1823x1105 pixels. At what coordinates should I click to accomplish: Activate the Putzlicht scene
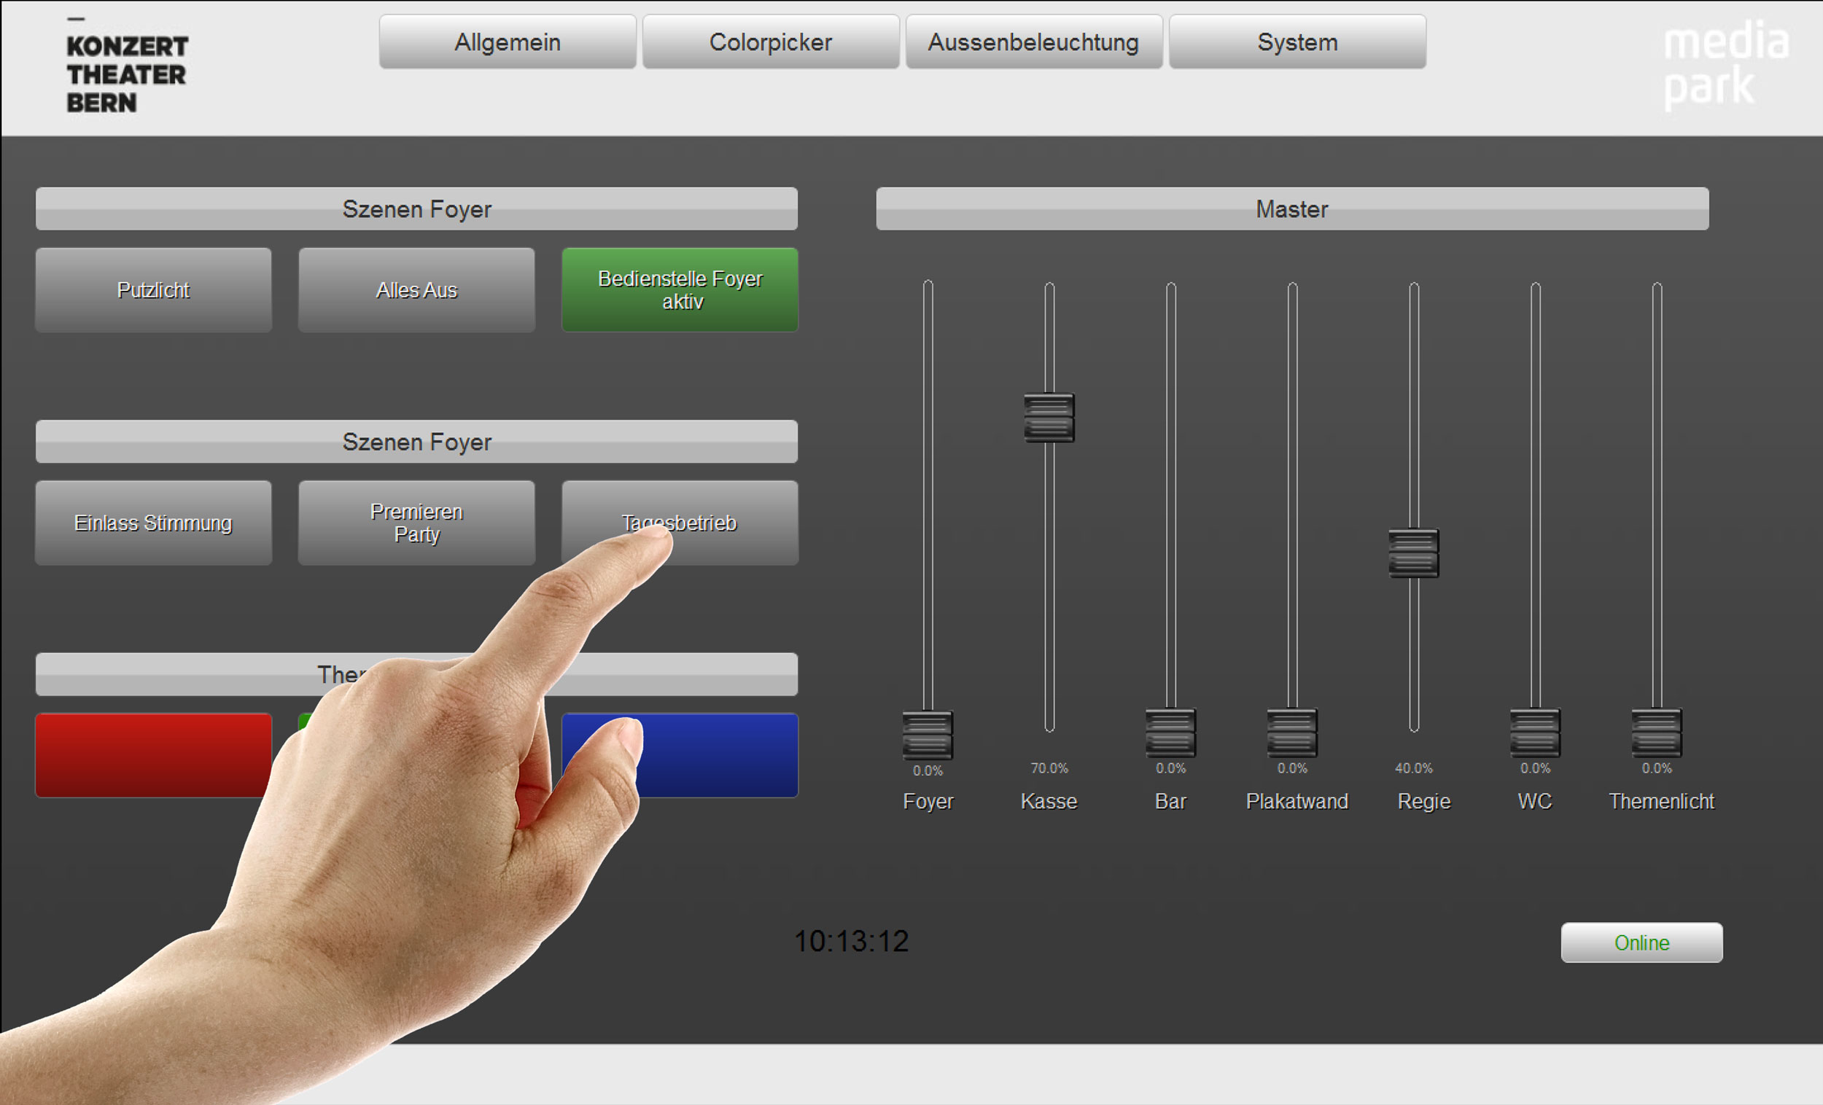pos(153,290)
